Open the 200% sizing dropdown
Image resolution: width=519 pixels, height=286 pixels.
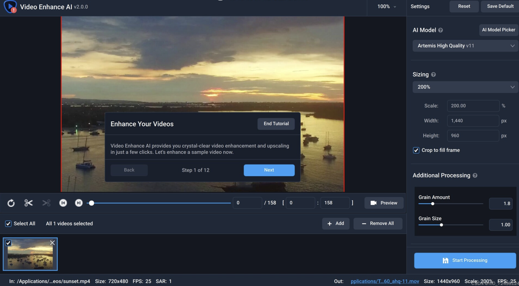coord(465,87)
